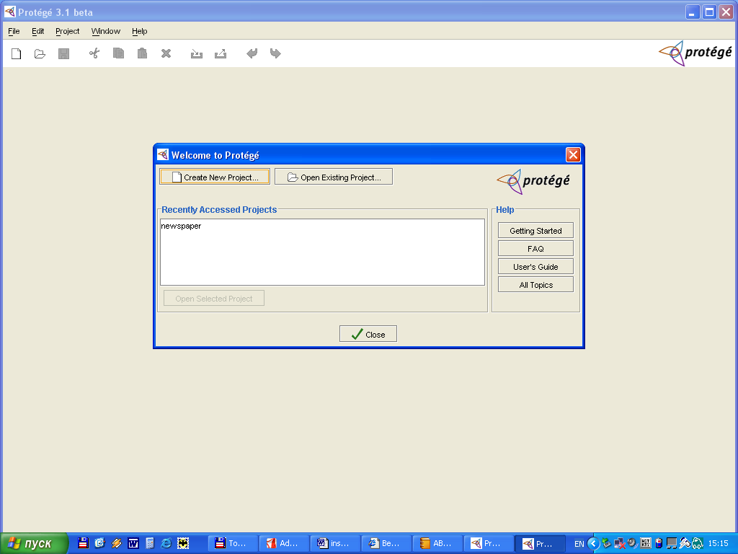Click the Close button with checkmark

point(368,334)
